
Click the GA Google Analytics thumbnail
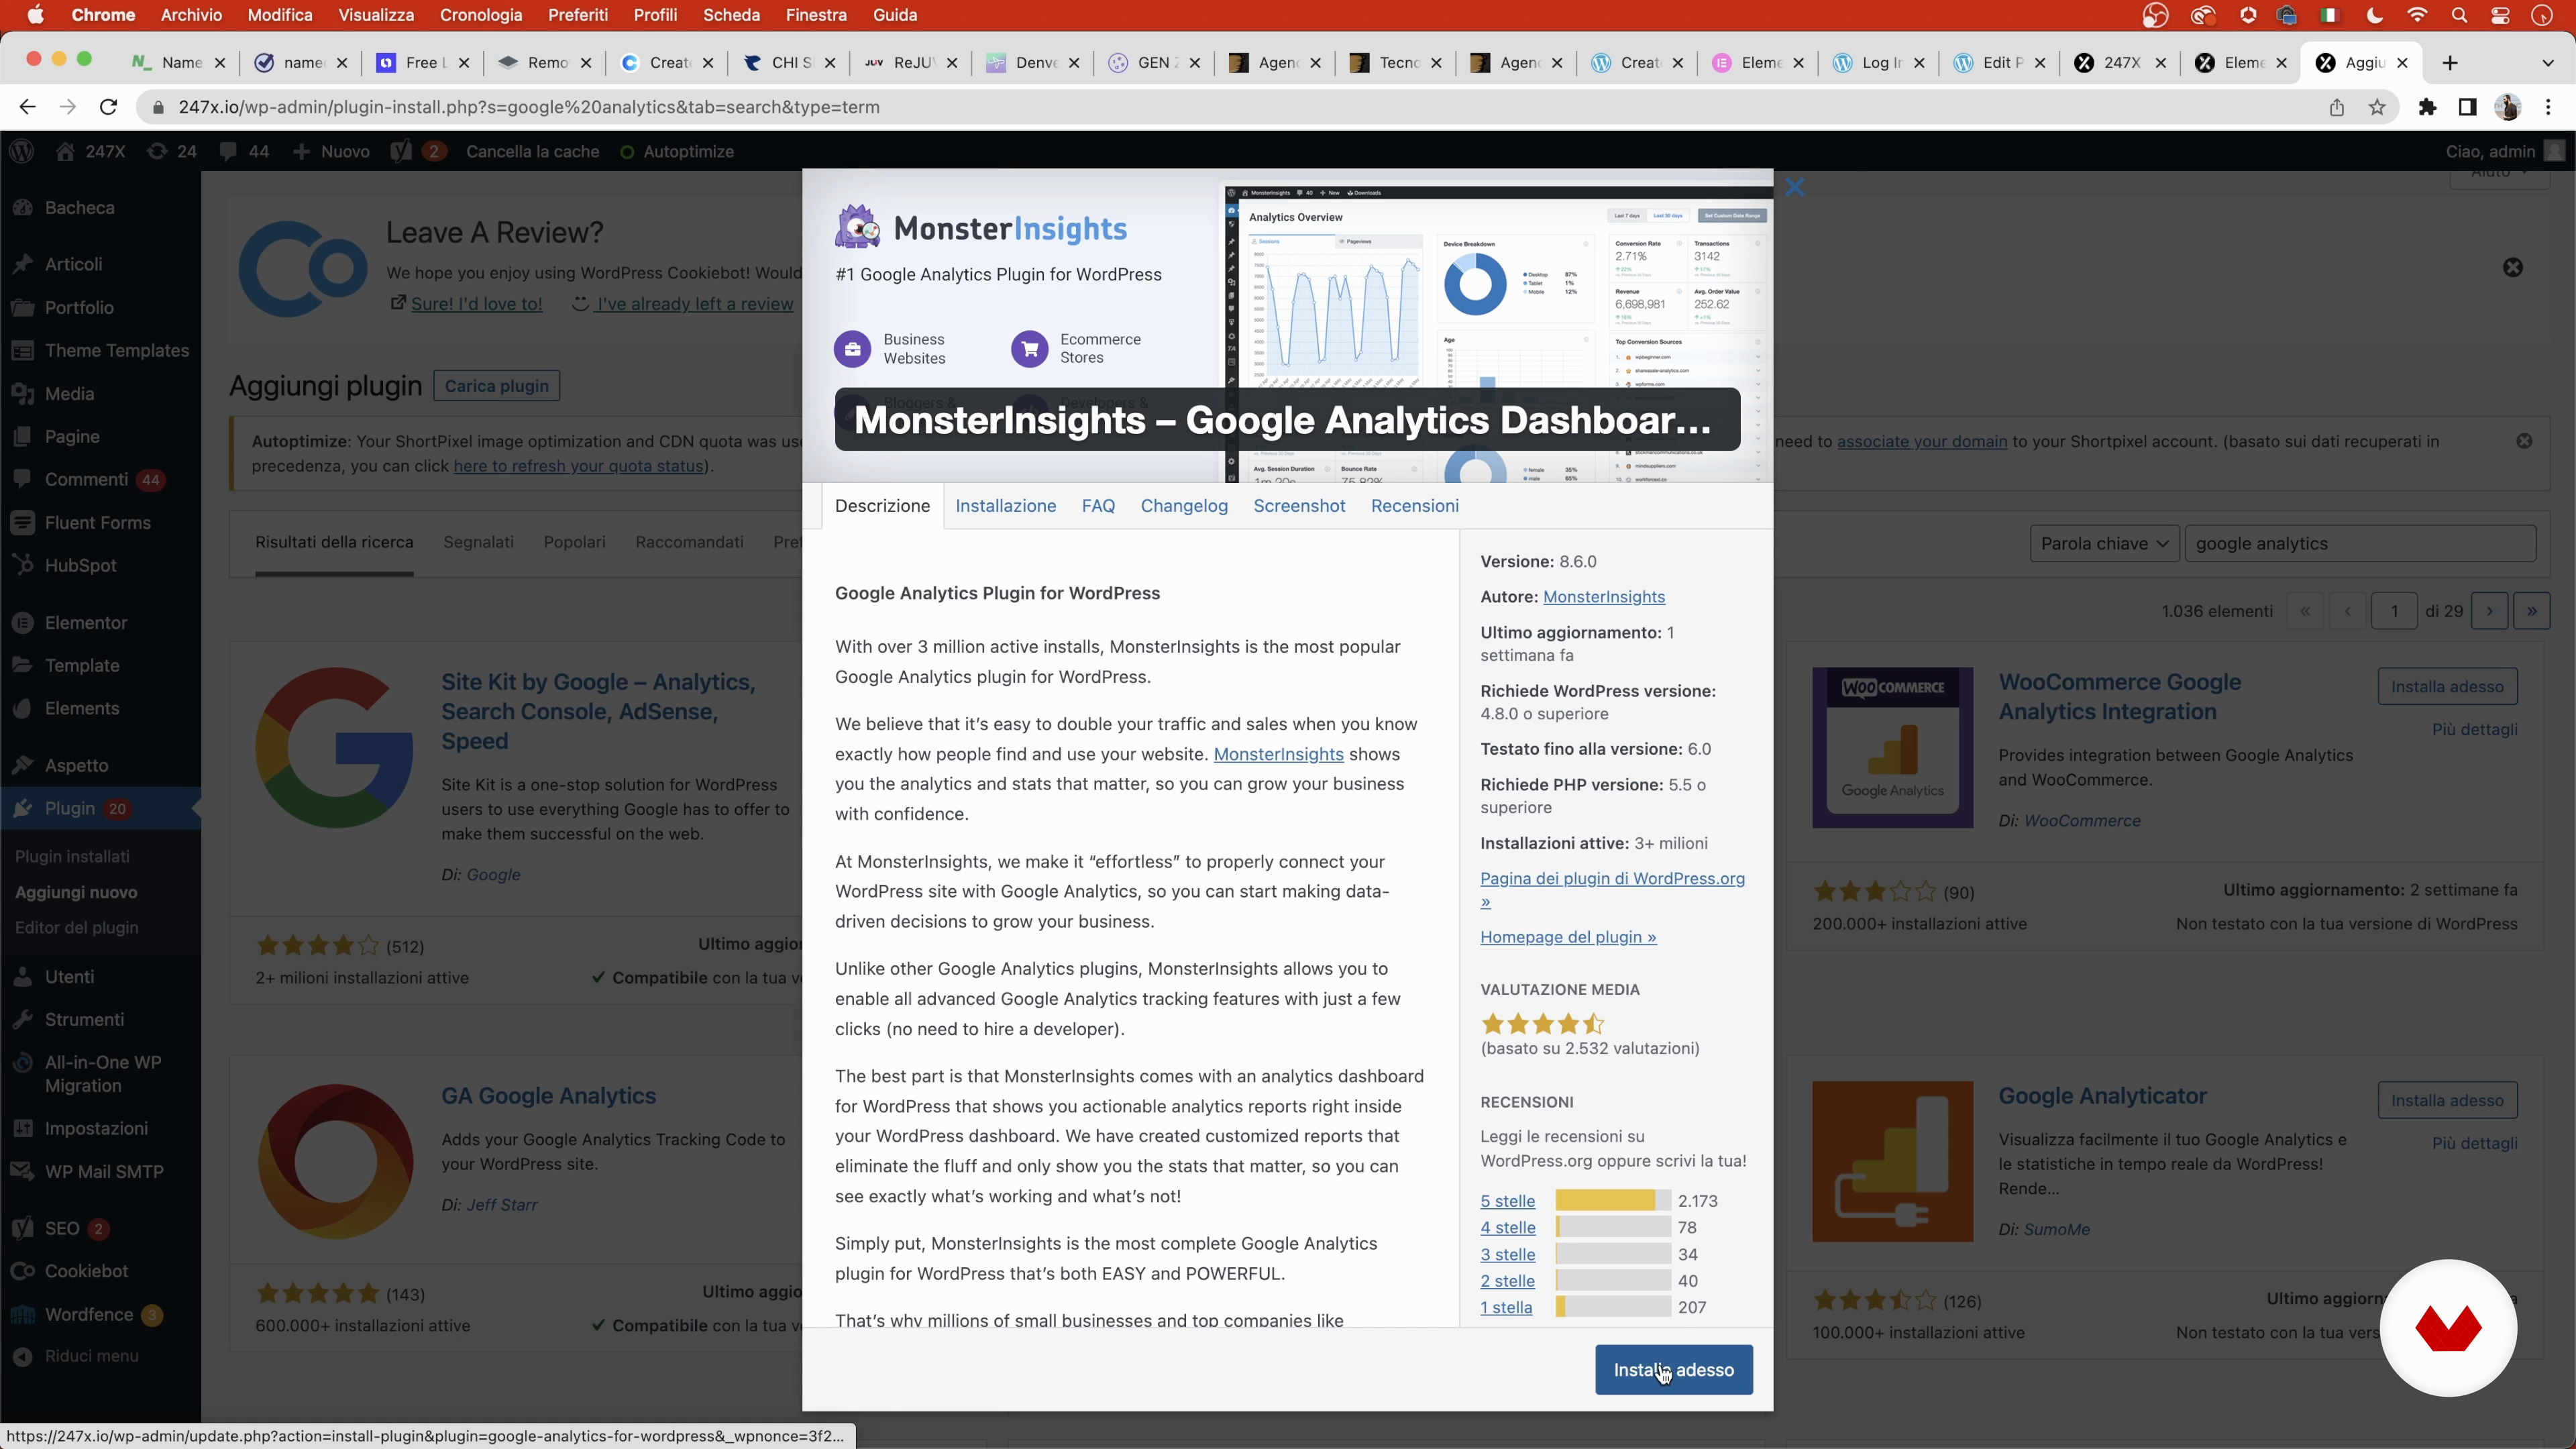point(335,1162)
